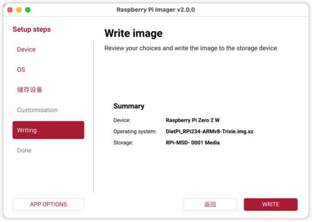312x222 pixels.
Task: Minimize the window with the yellow button
Action: 19,10
